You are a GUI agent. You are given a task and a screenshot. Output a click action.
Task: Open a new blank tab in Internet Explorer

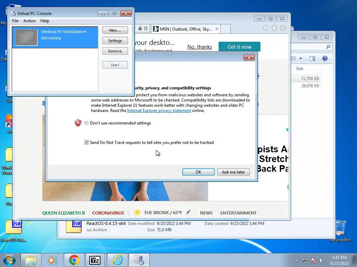pos(225,29)
